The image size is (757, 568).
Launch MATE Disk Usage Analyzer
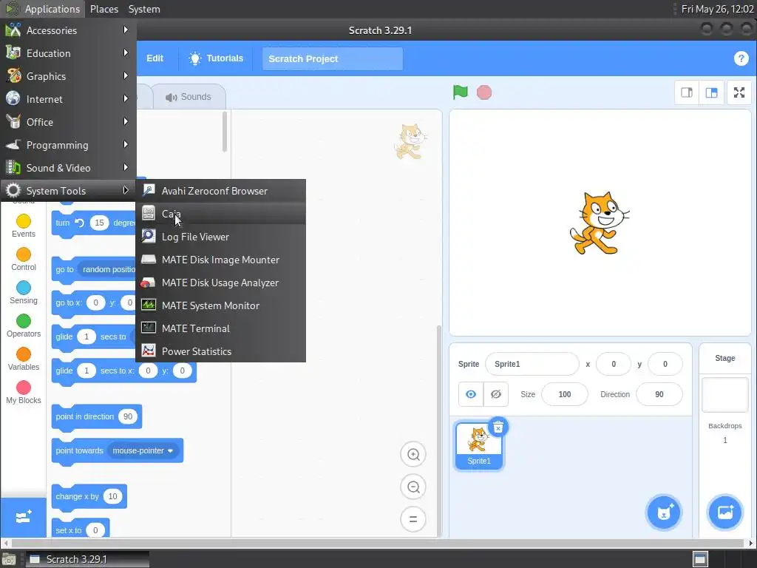(220, 283)
